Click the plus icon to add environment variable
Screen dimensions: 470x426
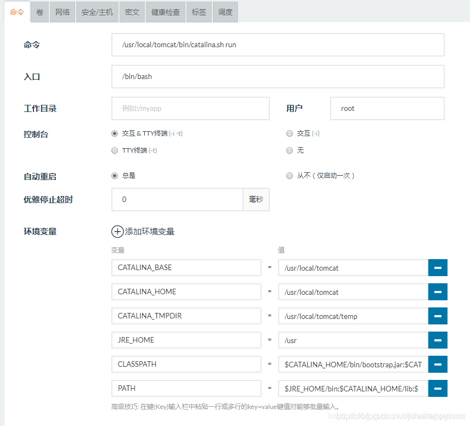pyautogui.click(x=117, y=232)
